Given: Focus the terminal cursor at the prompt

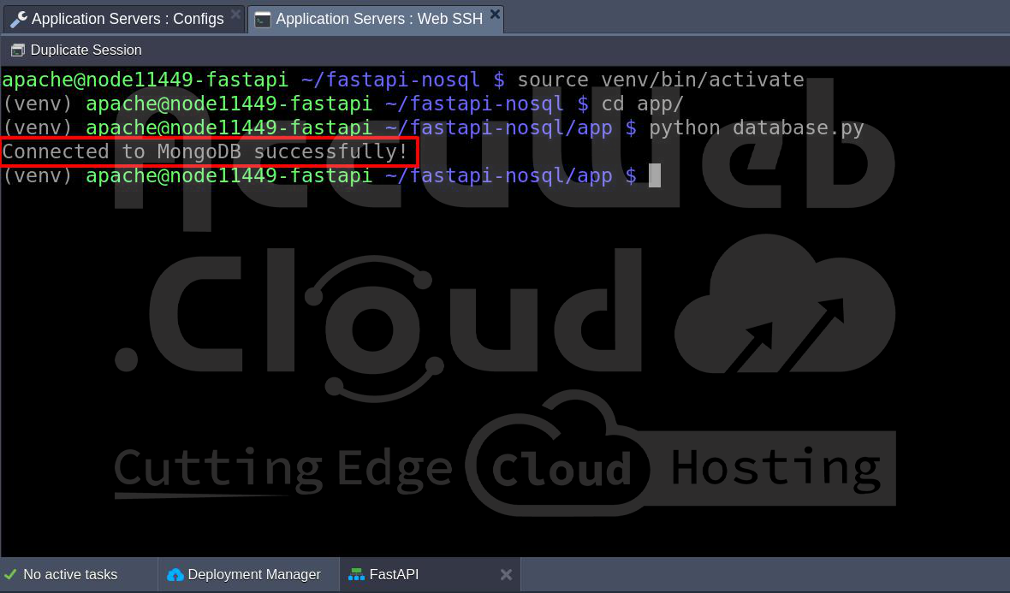Looking at the screenshot, I should tap(655, 175).
